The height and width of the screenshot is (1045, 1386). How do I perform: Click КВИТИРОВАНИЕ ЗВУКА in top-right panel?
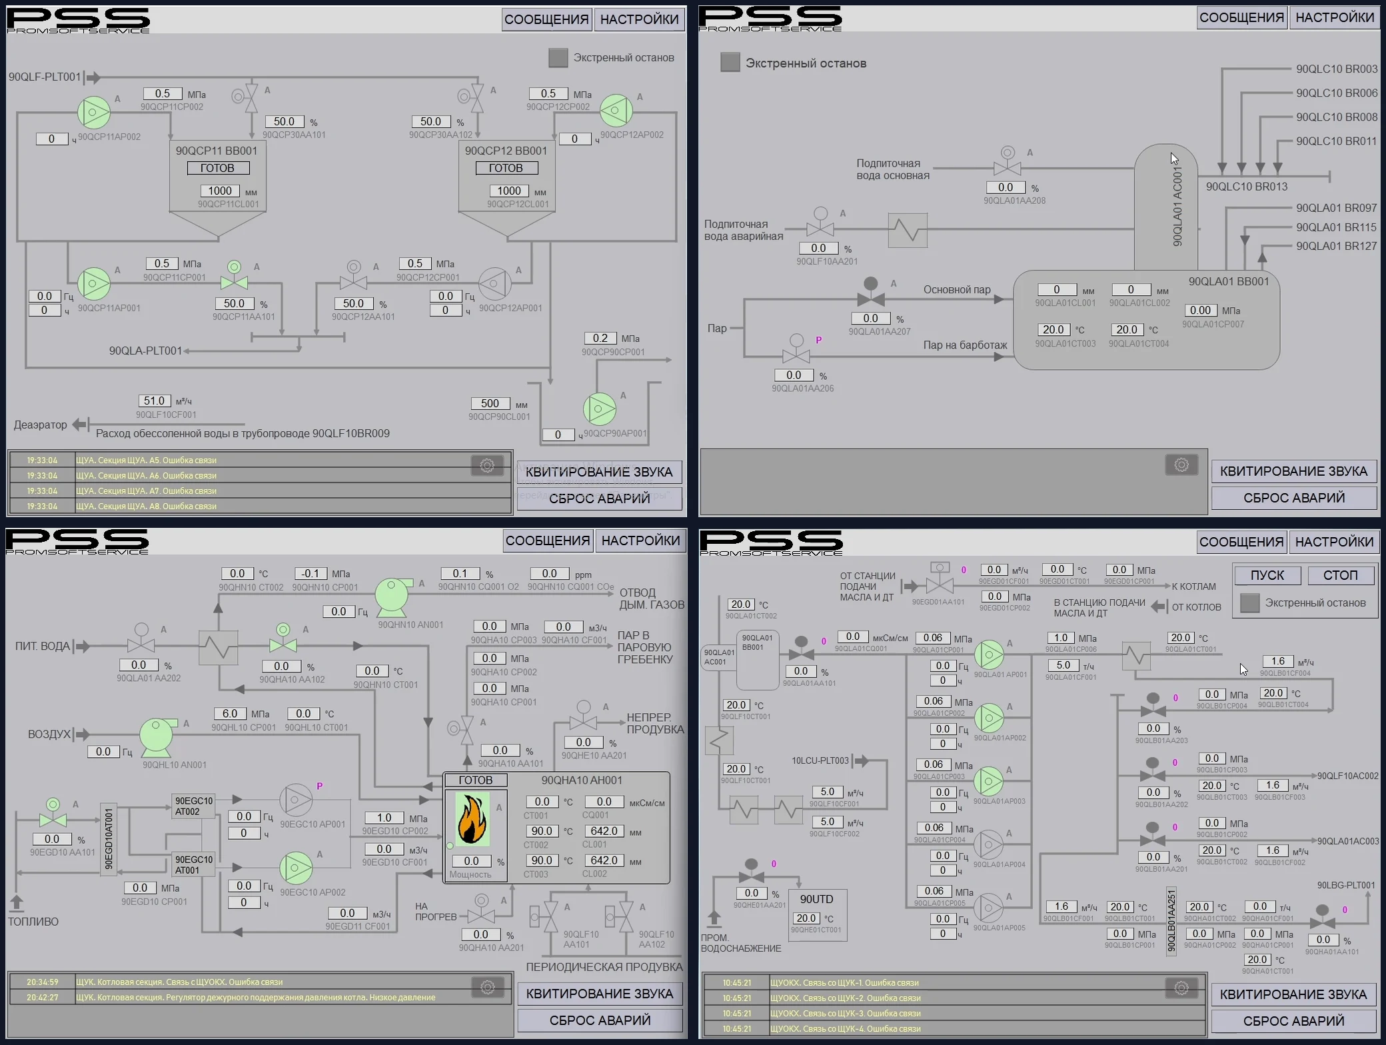[1294, 471]
